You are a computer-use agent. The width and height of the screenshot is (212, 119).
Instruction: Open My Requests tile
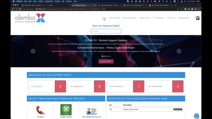[86, 86]
